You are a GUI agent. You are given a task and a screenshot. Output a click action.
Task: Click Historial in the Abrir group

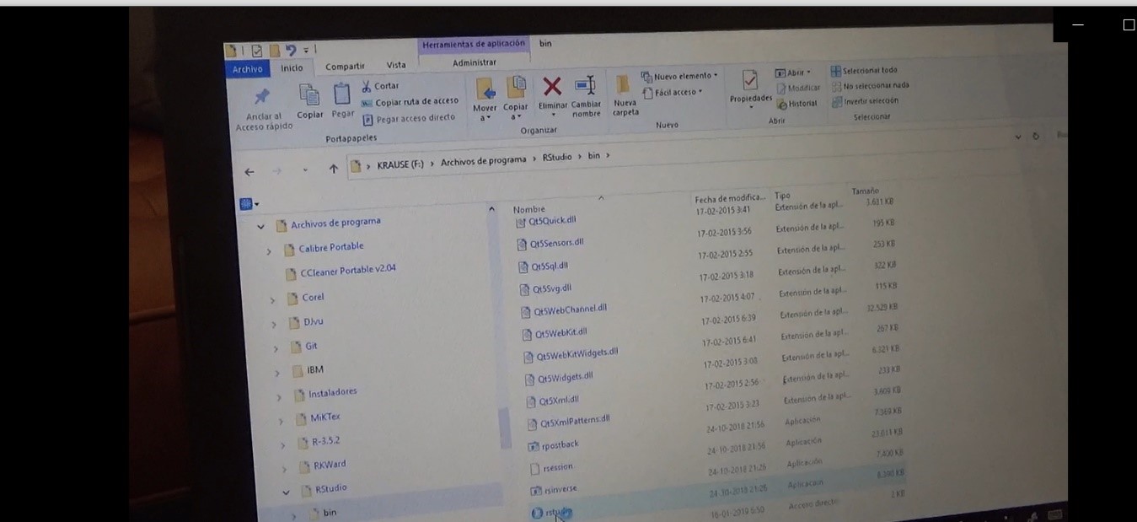click(796, 104)
